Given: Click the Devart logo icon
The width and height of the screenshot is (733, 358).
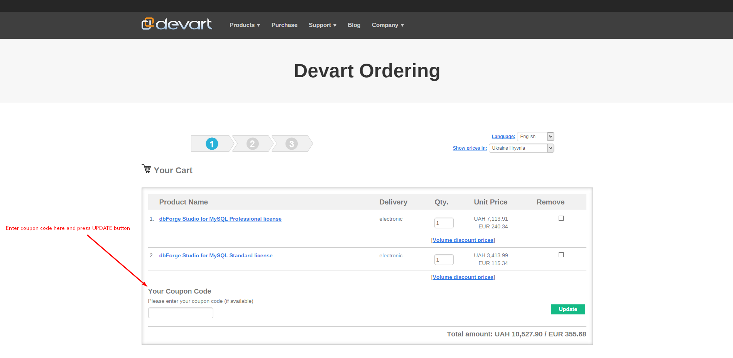Looking at the screenshot, I should coord(148,24).
